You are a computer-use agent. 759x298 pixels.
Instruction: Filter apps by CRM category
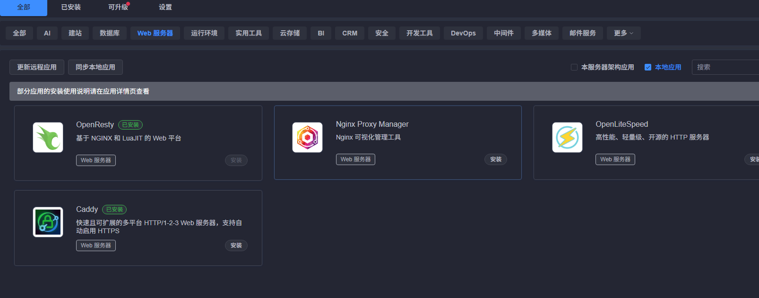[350, 33]
